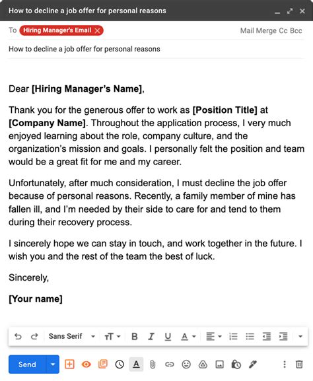The image size is (313, 381).
Task: Toggle email tracking with the orange eye icon
Action: pos(87,364)
